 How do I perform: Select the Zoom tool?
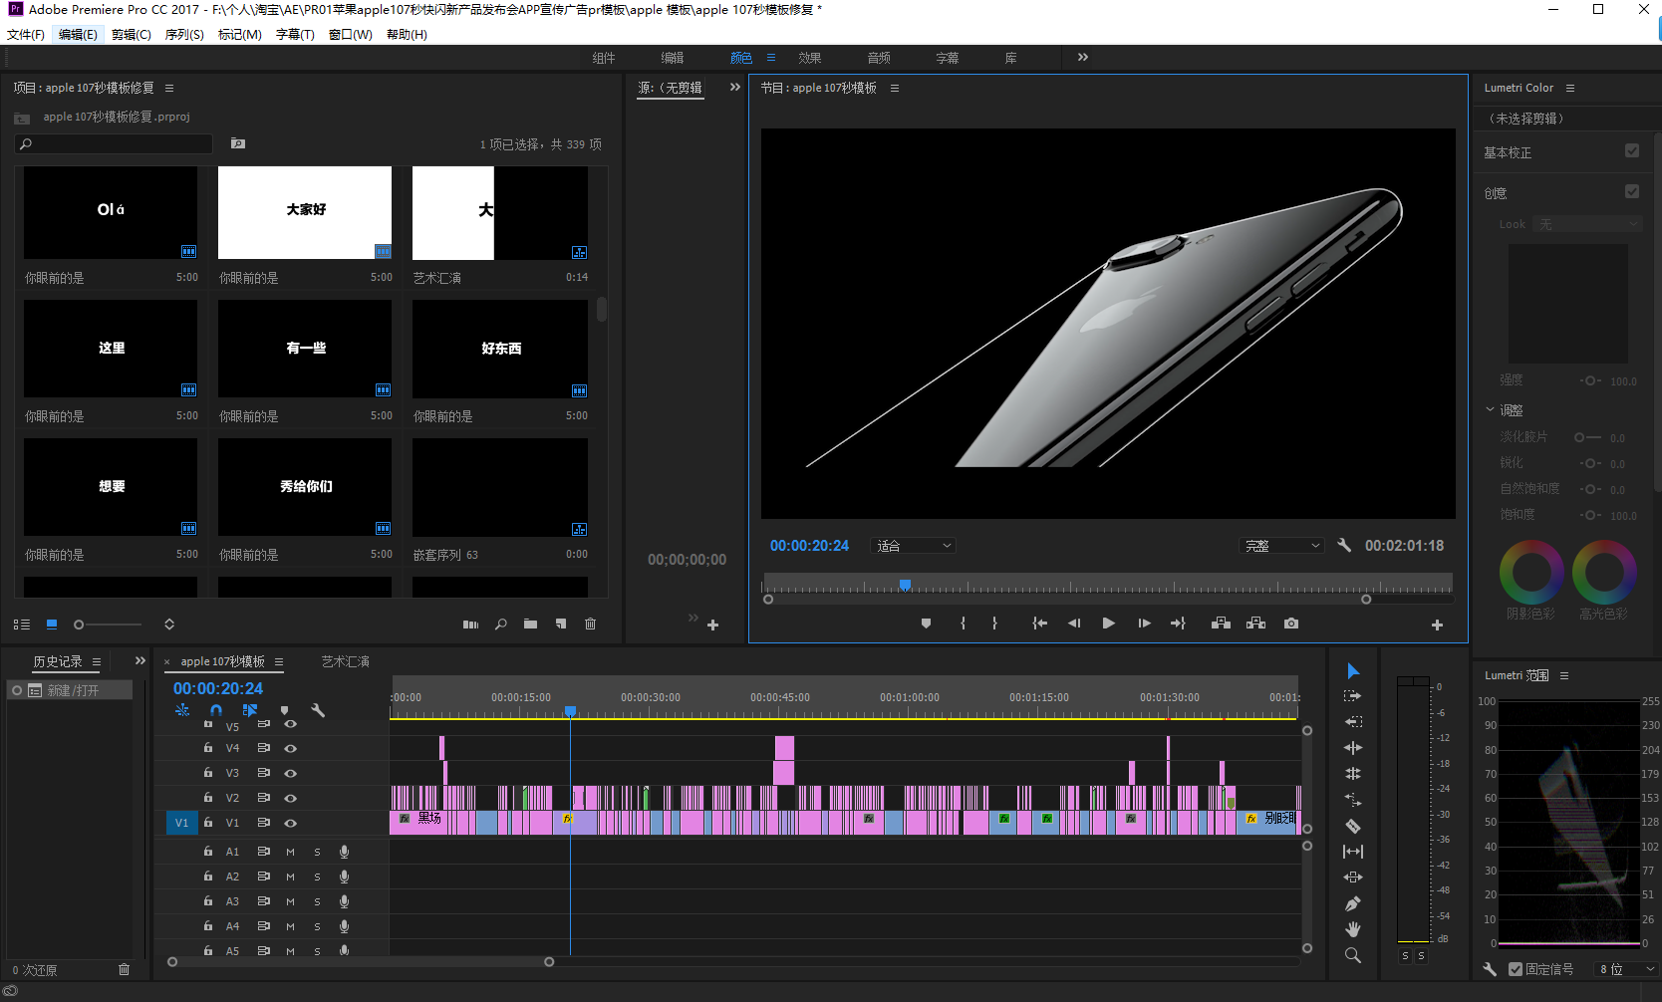coord(1353,955)
